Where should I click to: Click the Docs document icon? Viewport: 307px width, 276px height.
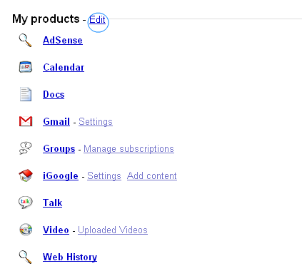coord(26,94)
